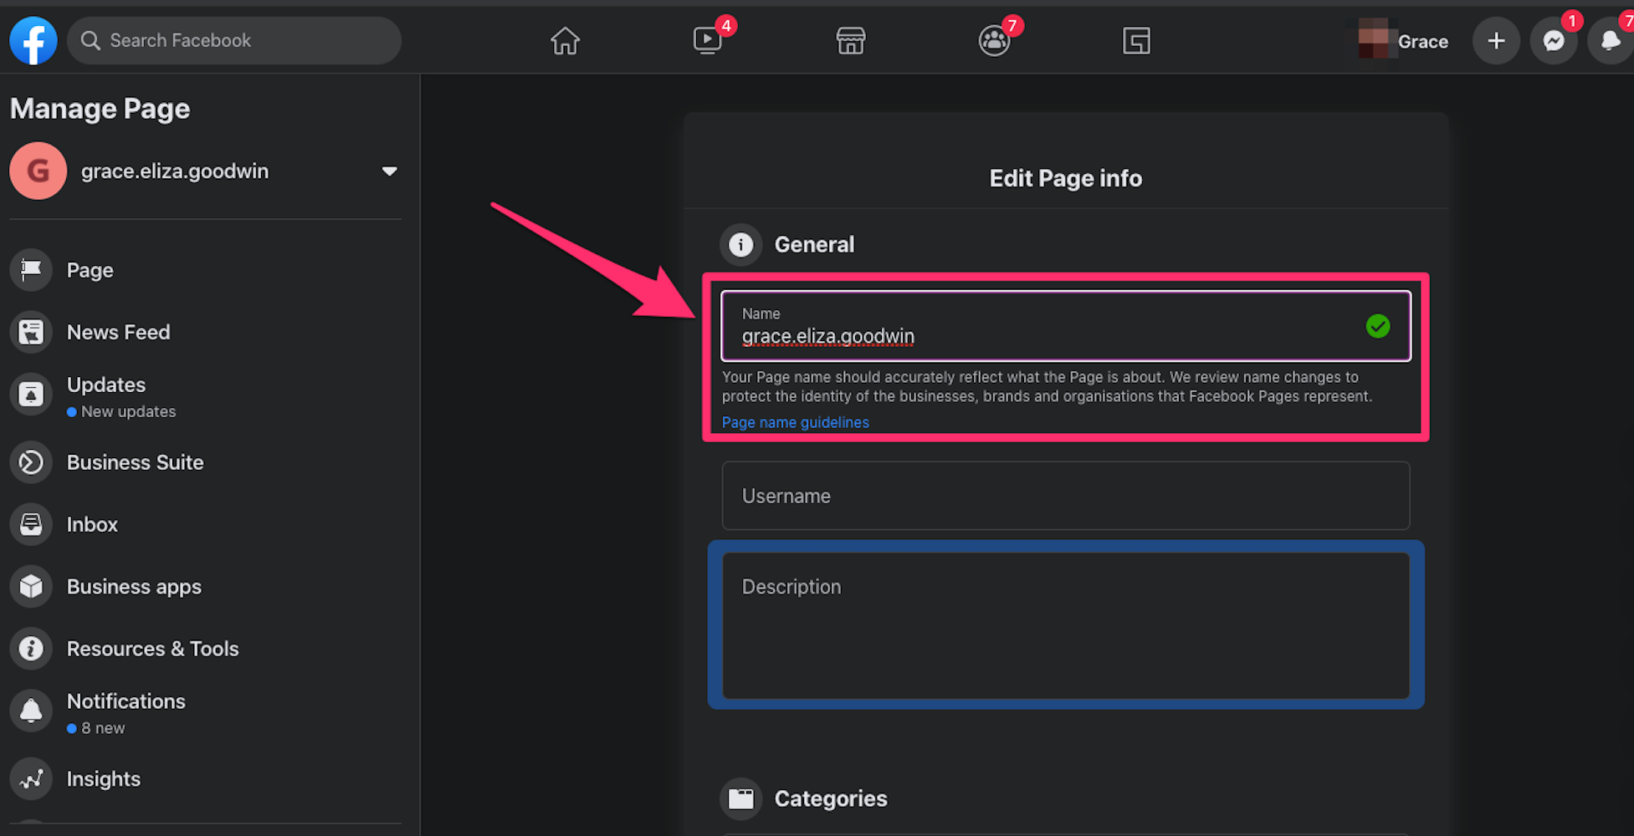
Task: Click the green checkmark in Name field
Action: [x=1377, y=326]
